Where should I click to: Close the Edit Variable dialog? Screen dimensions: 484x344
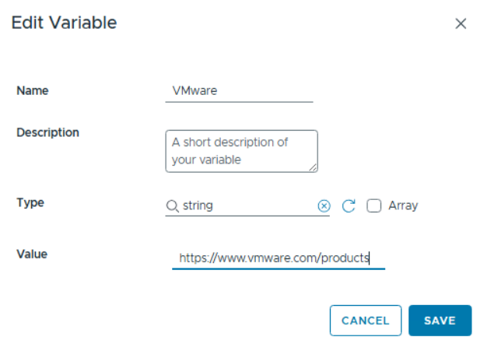[461, 23]
